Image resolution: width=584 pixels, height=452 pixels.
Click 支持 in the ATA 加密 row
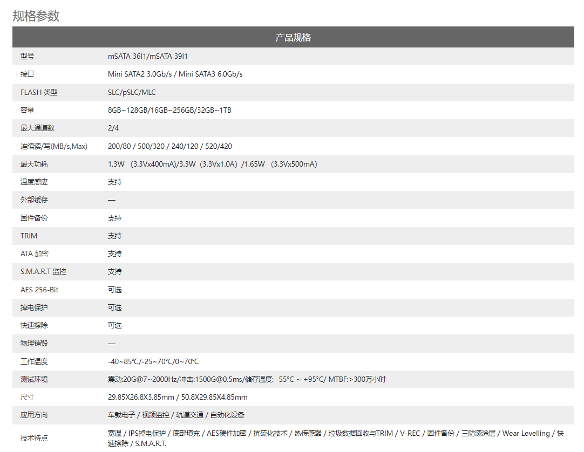pyautogui.click(x=115, y=254)
